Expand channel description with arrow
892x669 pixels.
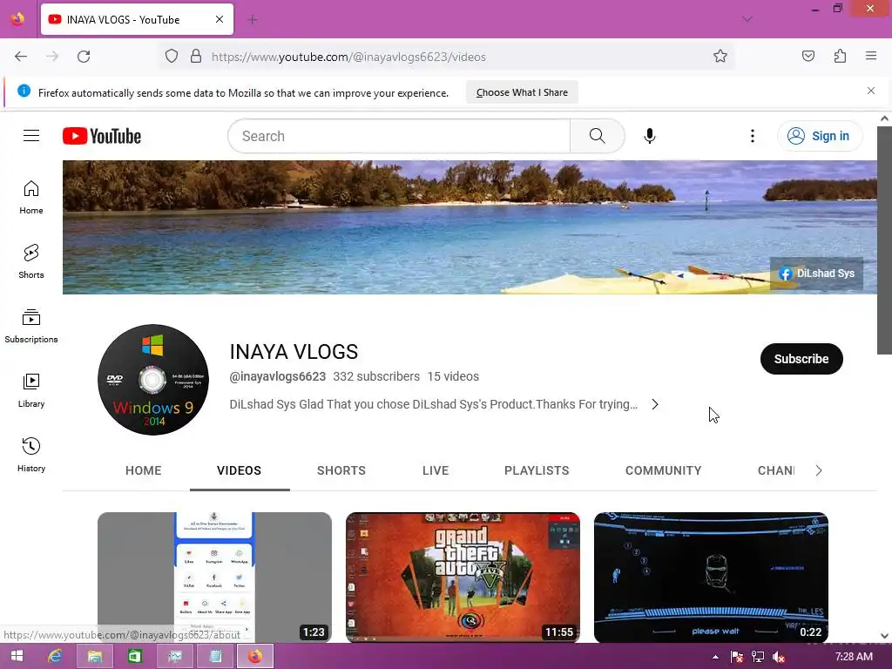[x=655, y=404]
